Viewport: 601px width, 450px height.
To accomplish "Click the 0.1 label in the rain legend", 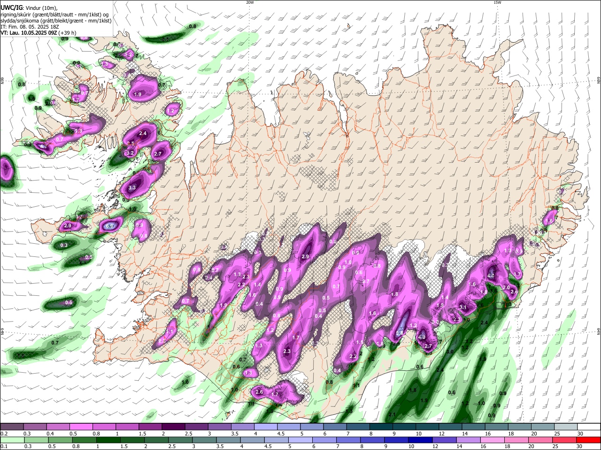I will [x=4, y=447].
